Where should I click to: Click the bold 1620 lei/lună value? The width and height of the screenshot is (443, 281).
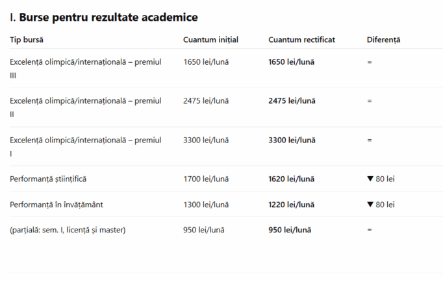pyautogui.click(x=291, y=179)
